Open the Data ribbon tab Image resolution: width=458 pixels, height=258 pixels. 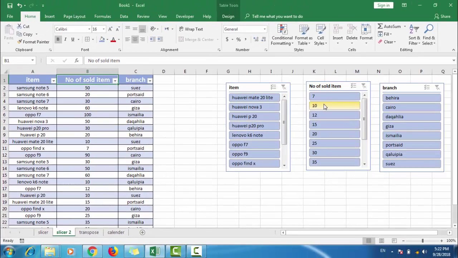(124, 16)
